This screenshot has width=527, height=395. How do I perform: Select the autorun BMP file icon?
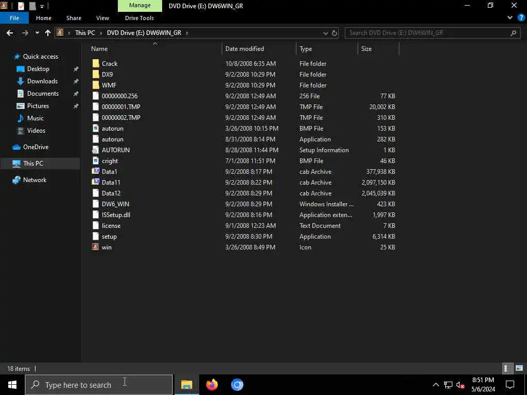coord(96,128)
